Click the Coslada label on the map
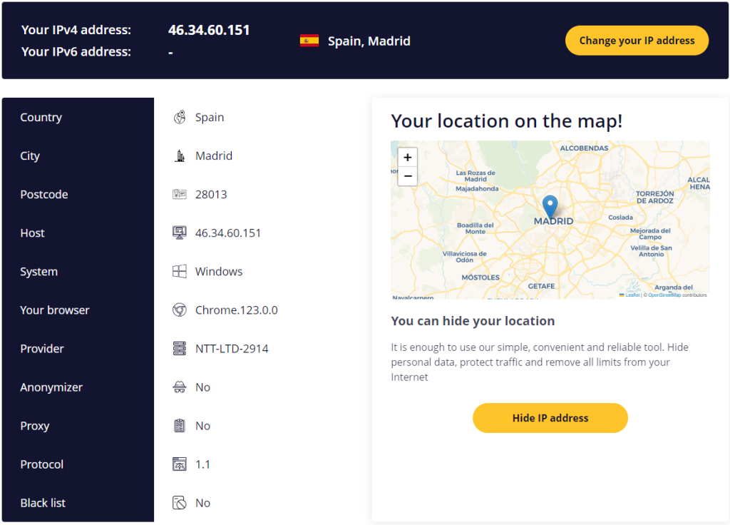The image size is (730, 525). [620, 218]
